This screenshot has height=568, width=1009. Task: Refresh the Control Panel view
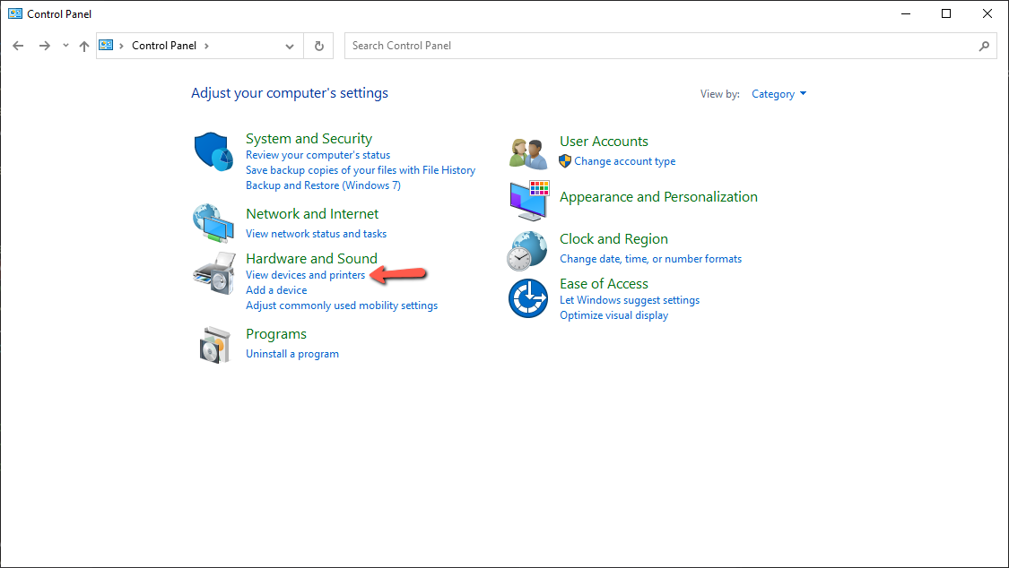click(x=318, y=46)
